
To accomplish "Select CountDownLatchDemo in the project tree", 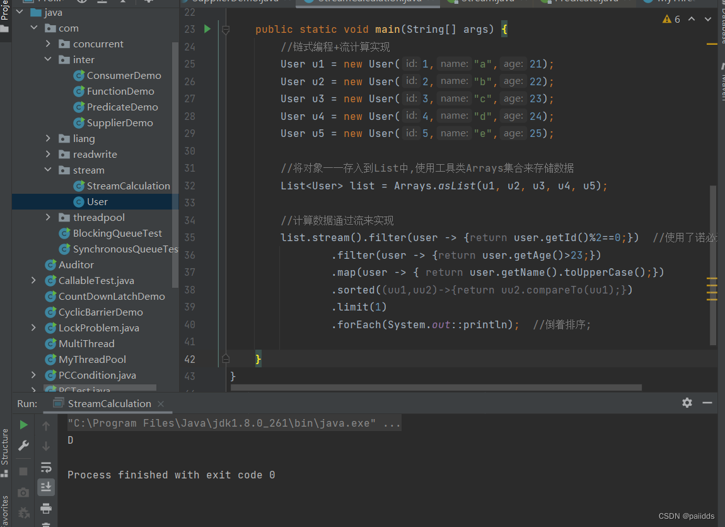I will (x=112, y=296).
